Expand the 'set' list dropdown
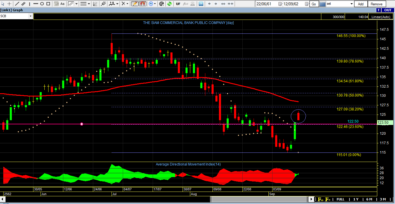Image resolution: width=395 pixels, height=204 pixels. pos(352,4)
